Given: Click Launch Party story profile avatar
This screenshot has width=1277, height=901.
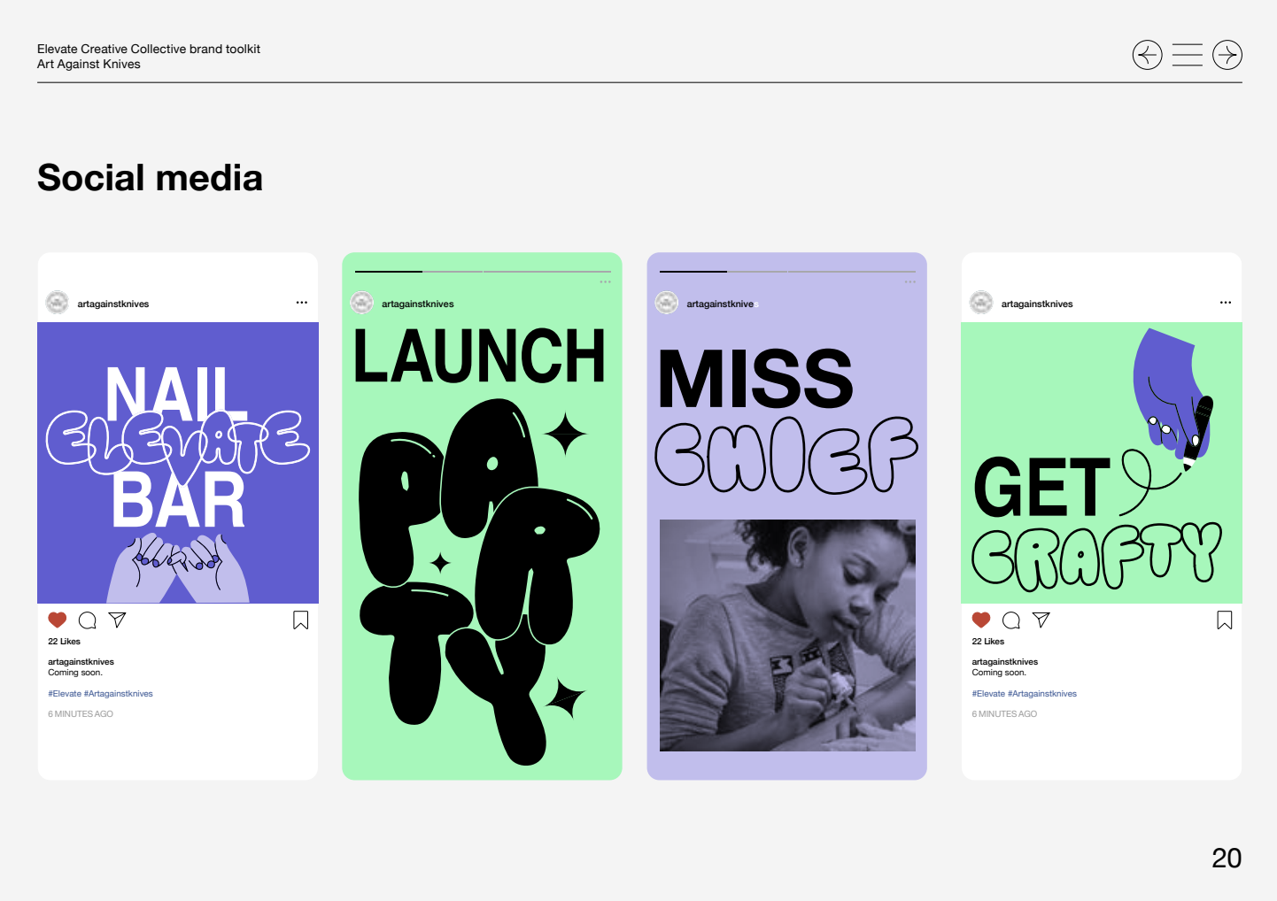Looking at the screenshot, I should tap(362, 303).
